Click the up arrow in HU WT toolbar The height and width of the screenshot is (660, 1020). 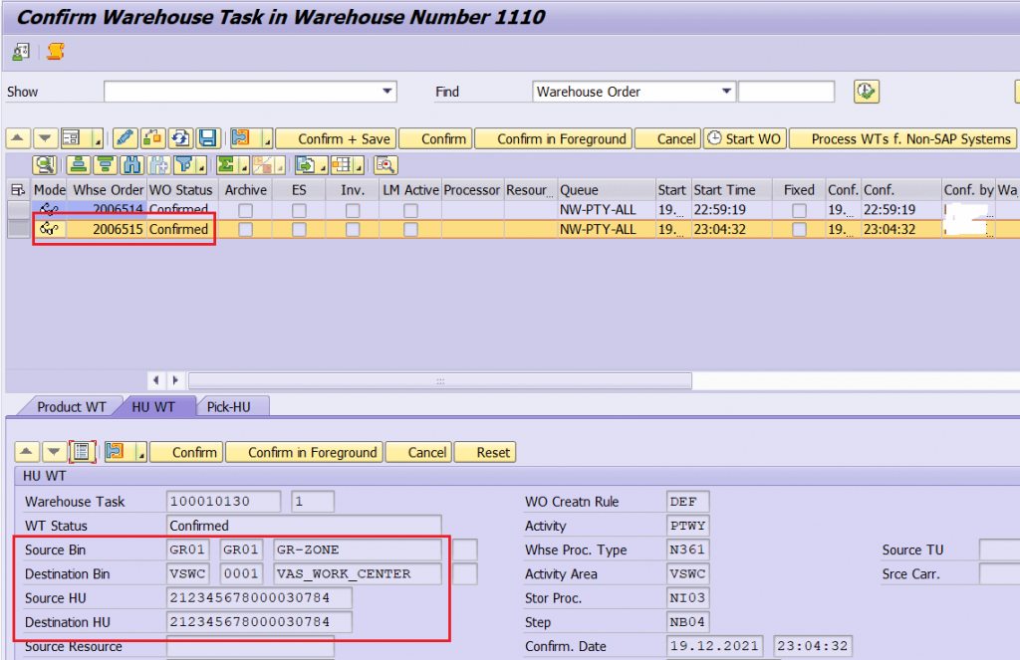(x=26, y=452)
